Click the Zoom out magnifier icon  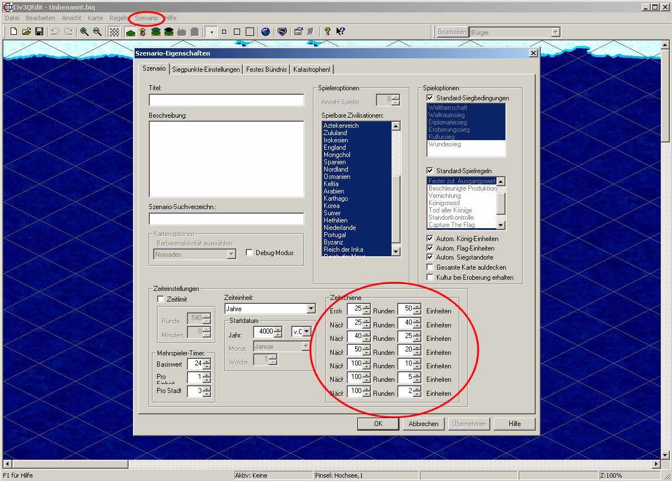(x=97, y=32)
